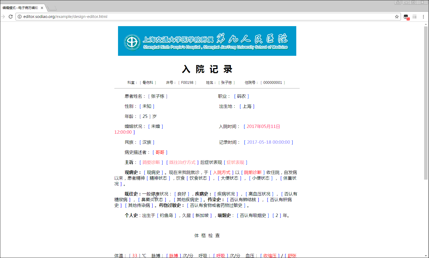Click the browser forward arrow button
Viewport: 429px width, 258px height.
point(3,17)
